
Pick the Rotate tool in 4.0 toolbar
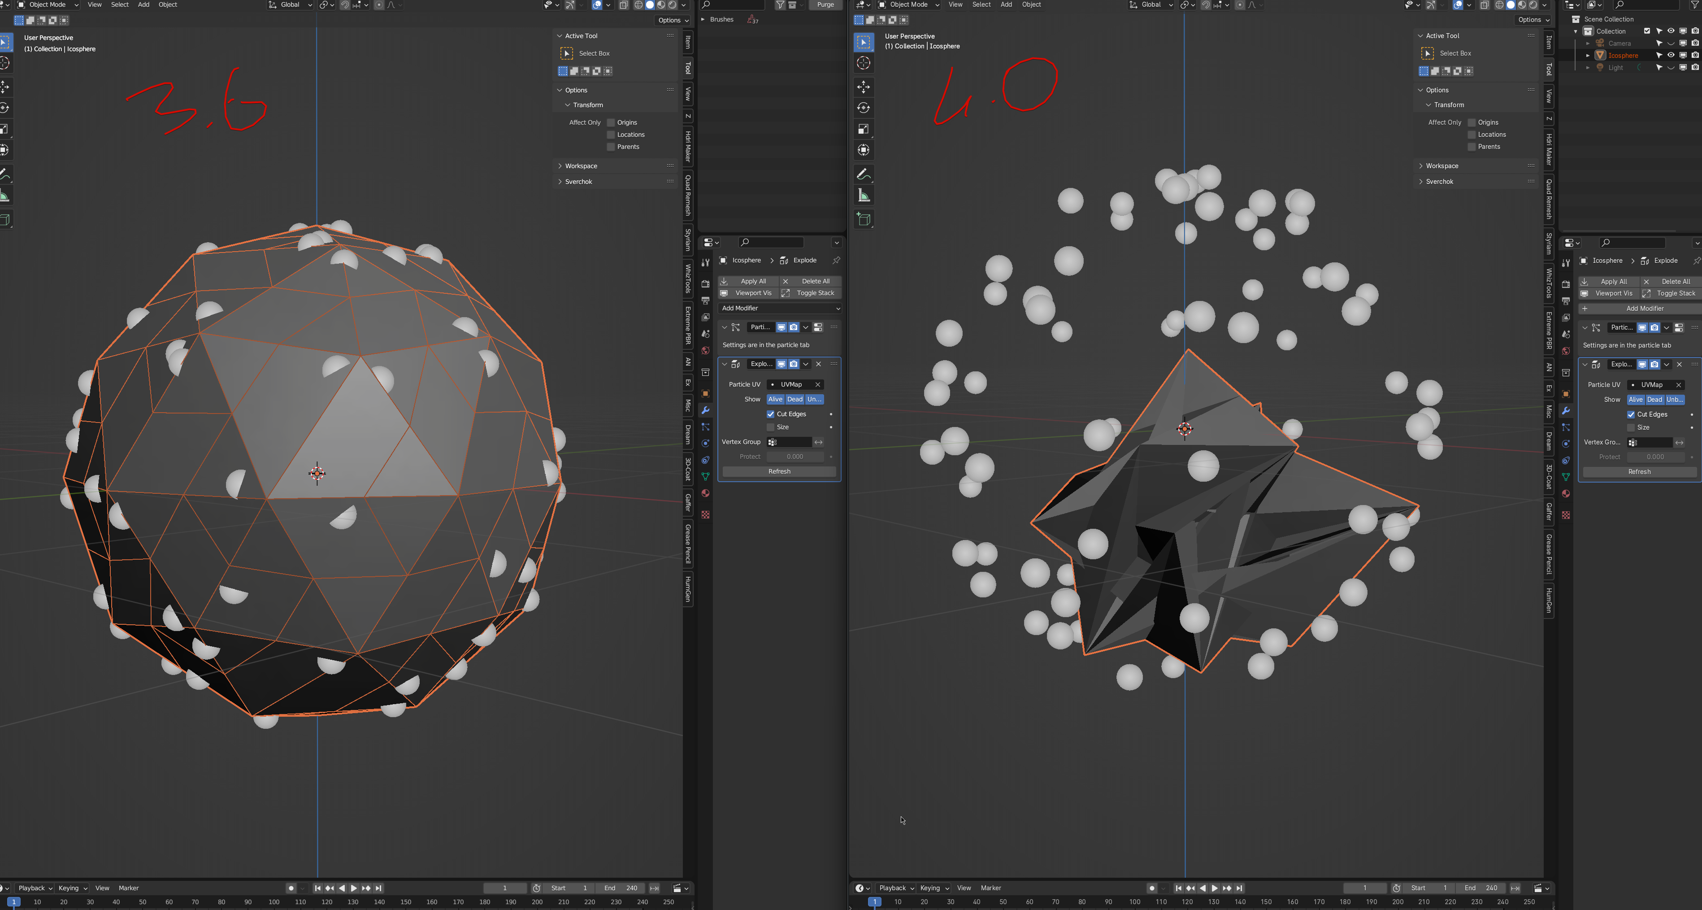pyautogui.click(x=864, y=108)
